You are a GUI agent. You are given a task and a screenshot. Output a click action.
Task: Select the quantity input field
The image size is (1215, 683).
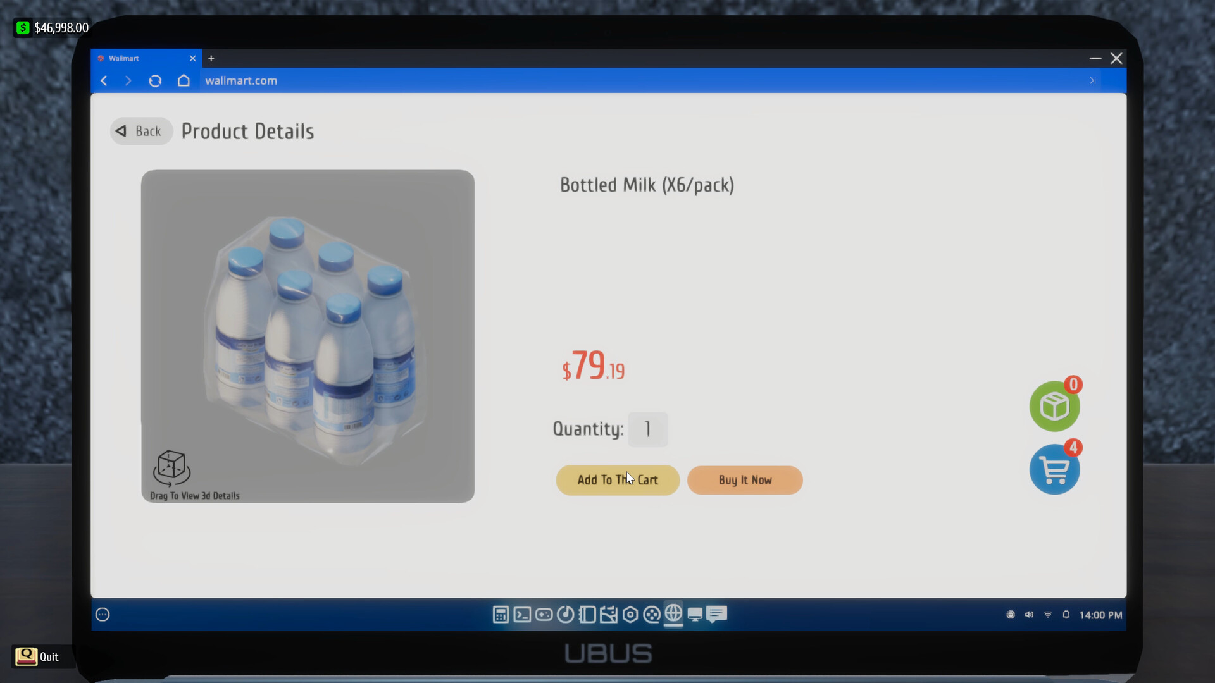[x=649, y=428]
